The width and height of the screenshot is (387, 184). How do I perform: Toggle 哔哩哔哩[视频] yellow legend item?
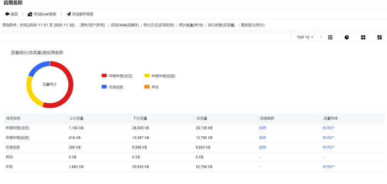click(x=159, y=76)
